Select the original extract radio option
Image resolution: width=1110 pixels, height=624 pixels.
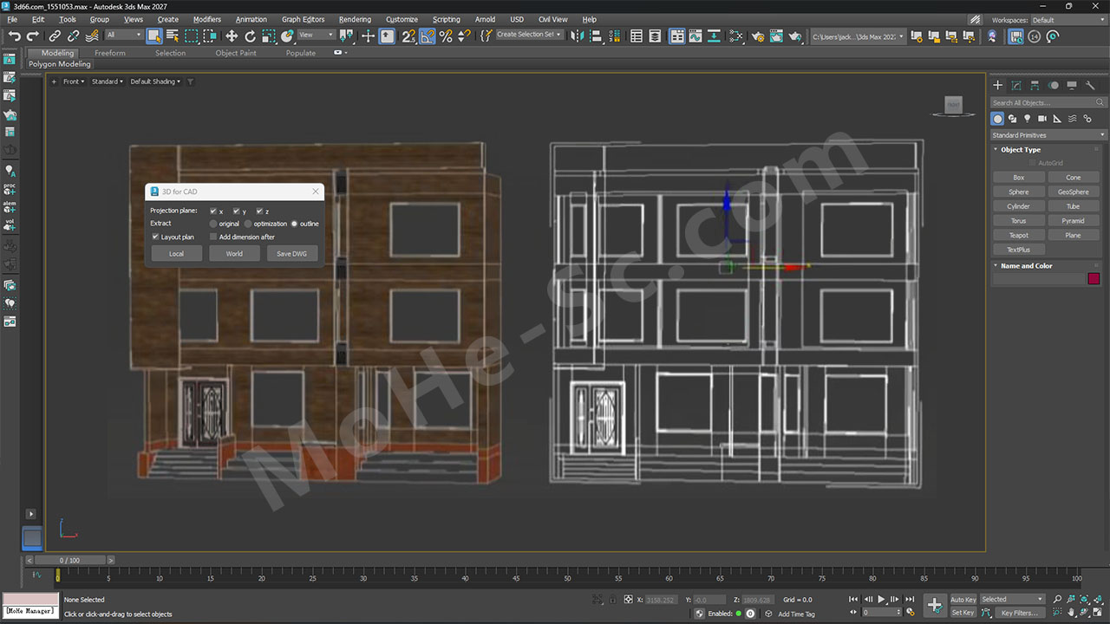click(213, 224)
